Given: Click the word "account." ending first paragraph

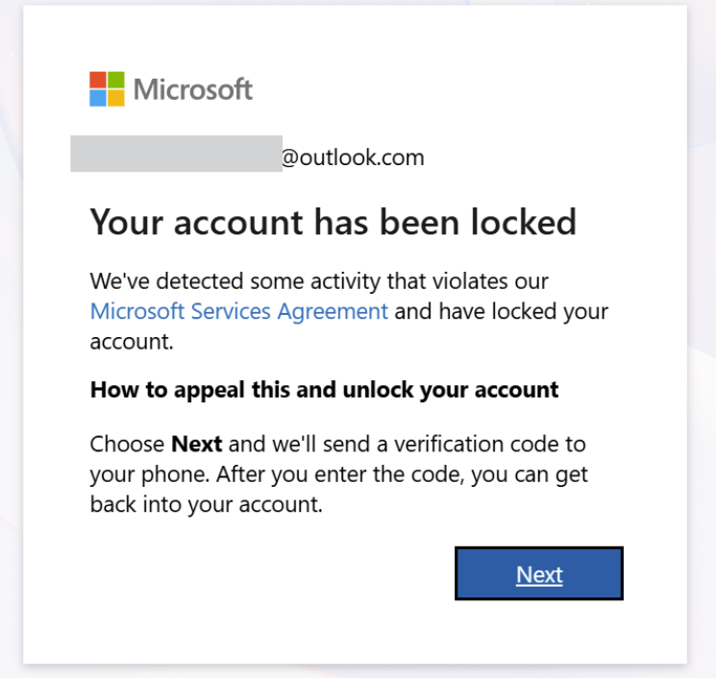Looking at the screenshot, I should [132, 342].
